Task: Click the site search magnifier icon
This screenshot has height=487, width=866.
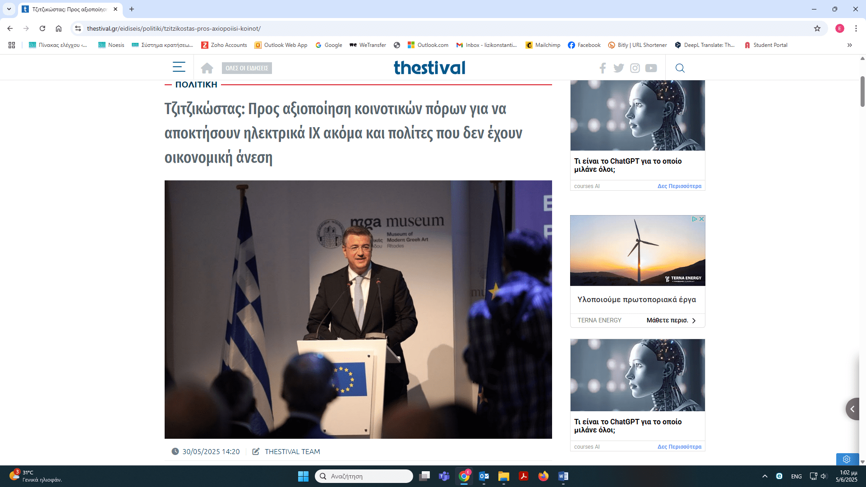Action: [680, 68]
